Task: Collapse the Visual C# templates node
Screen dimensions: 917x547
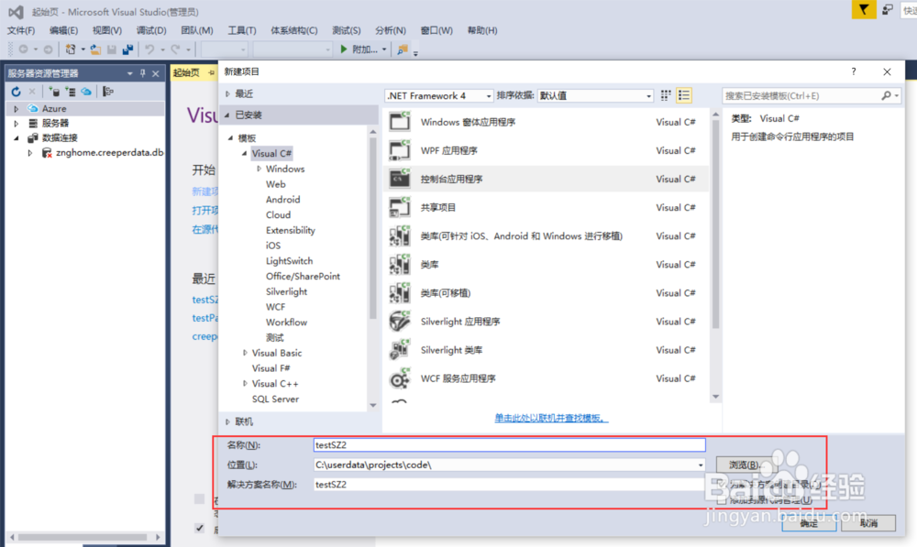Action: (245, 153)
